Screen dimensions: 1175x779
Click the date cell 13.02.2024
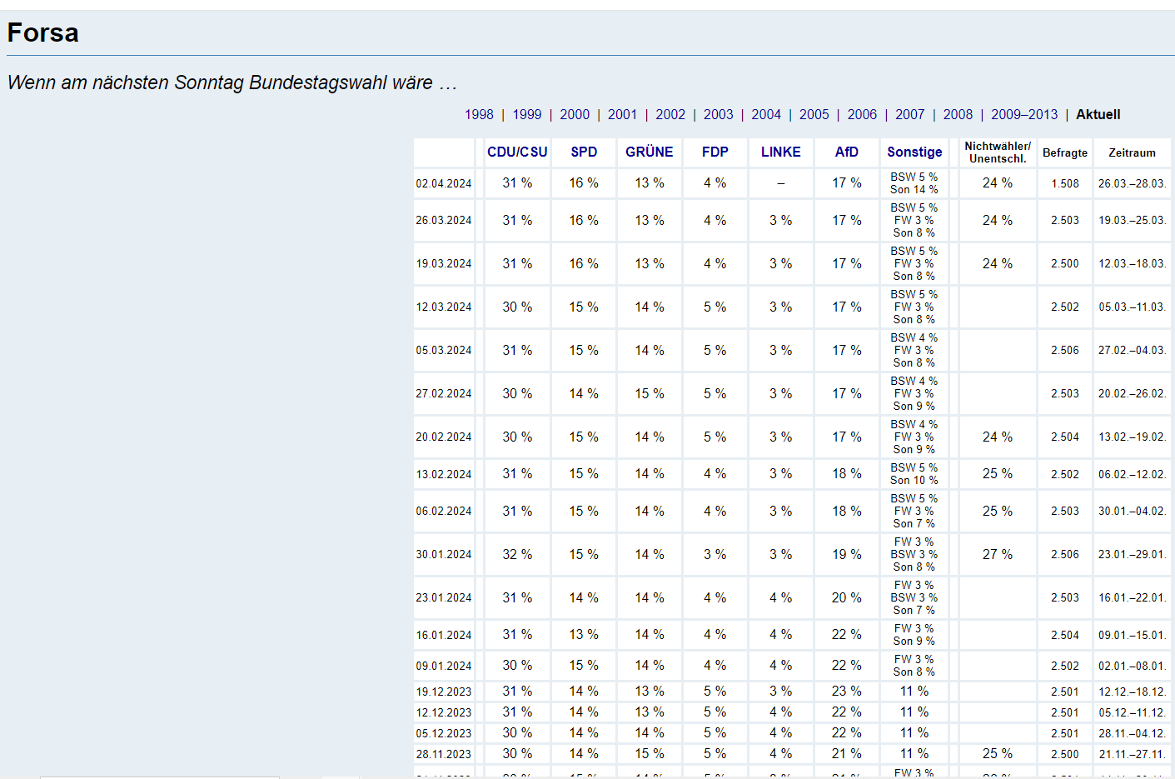click(x=444, y=474)
